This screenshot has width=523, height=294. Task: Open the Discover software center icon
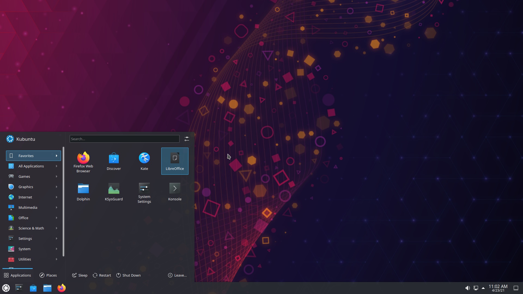coord(114,161)
